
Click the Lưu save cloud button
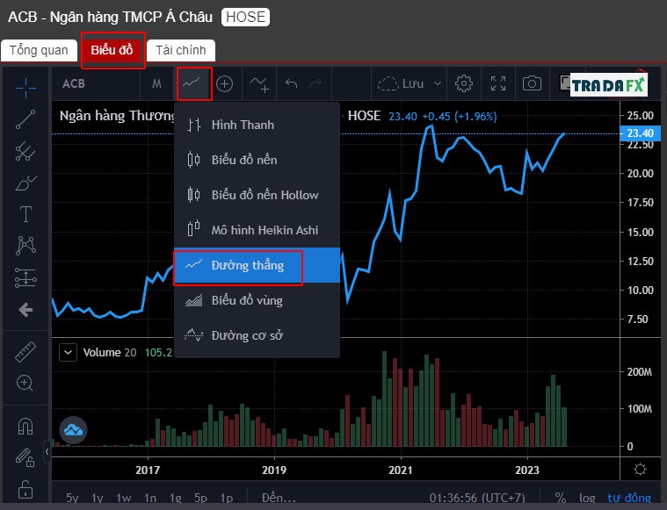tap(401, 83)
